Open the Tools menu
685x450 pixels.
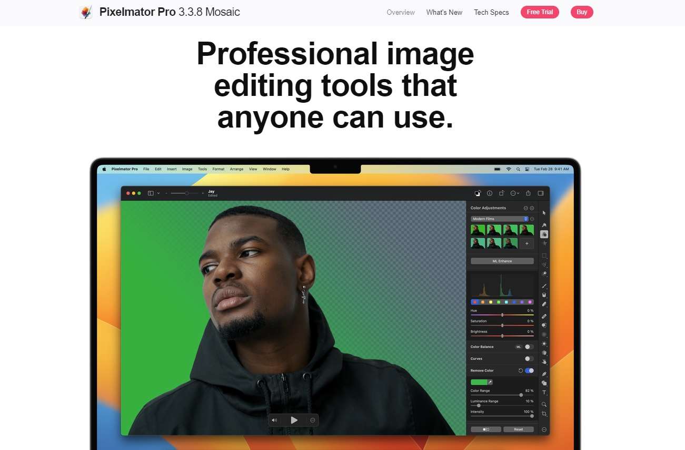click(x=202, y=169)
